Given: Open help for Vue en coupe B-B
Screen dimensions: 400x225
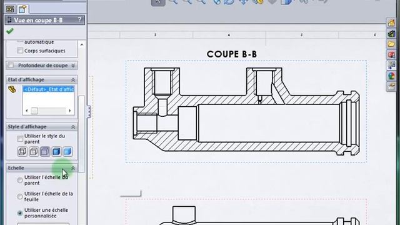Looking at the screenshot, I should [79, 19].
